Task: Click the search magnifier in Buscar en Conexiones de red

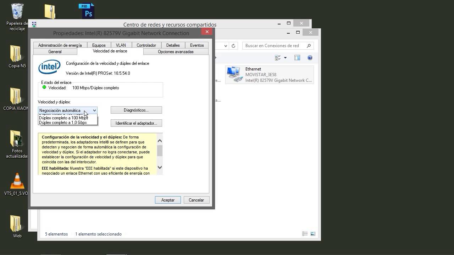Action: (x=309, y=46)
